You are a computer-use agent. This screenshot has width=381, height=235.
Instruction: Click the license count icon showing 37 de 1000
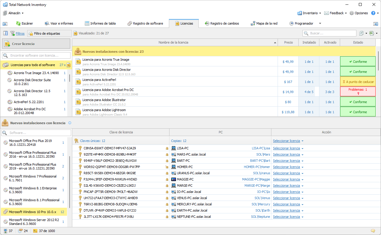coord(35,231)
